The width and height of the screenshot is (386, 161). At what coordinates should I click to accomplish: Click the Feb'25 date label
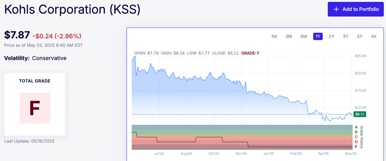pos(296,154)
